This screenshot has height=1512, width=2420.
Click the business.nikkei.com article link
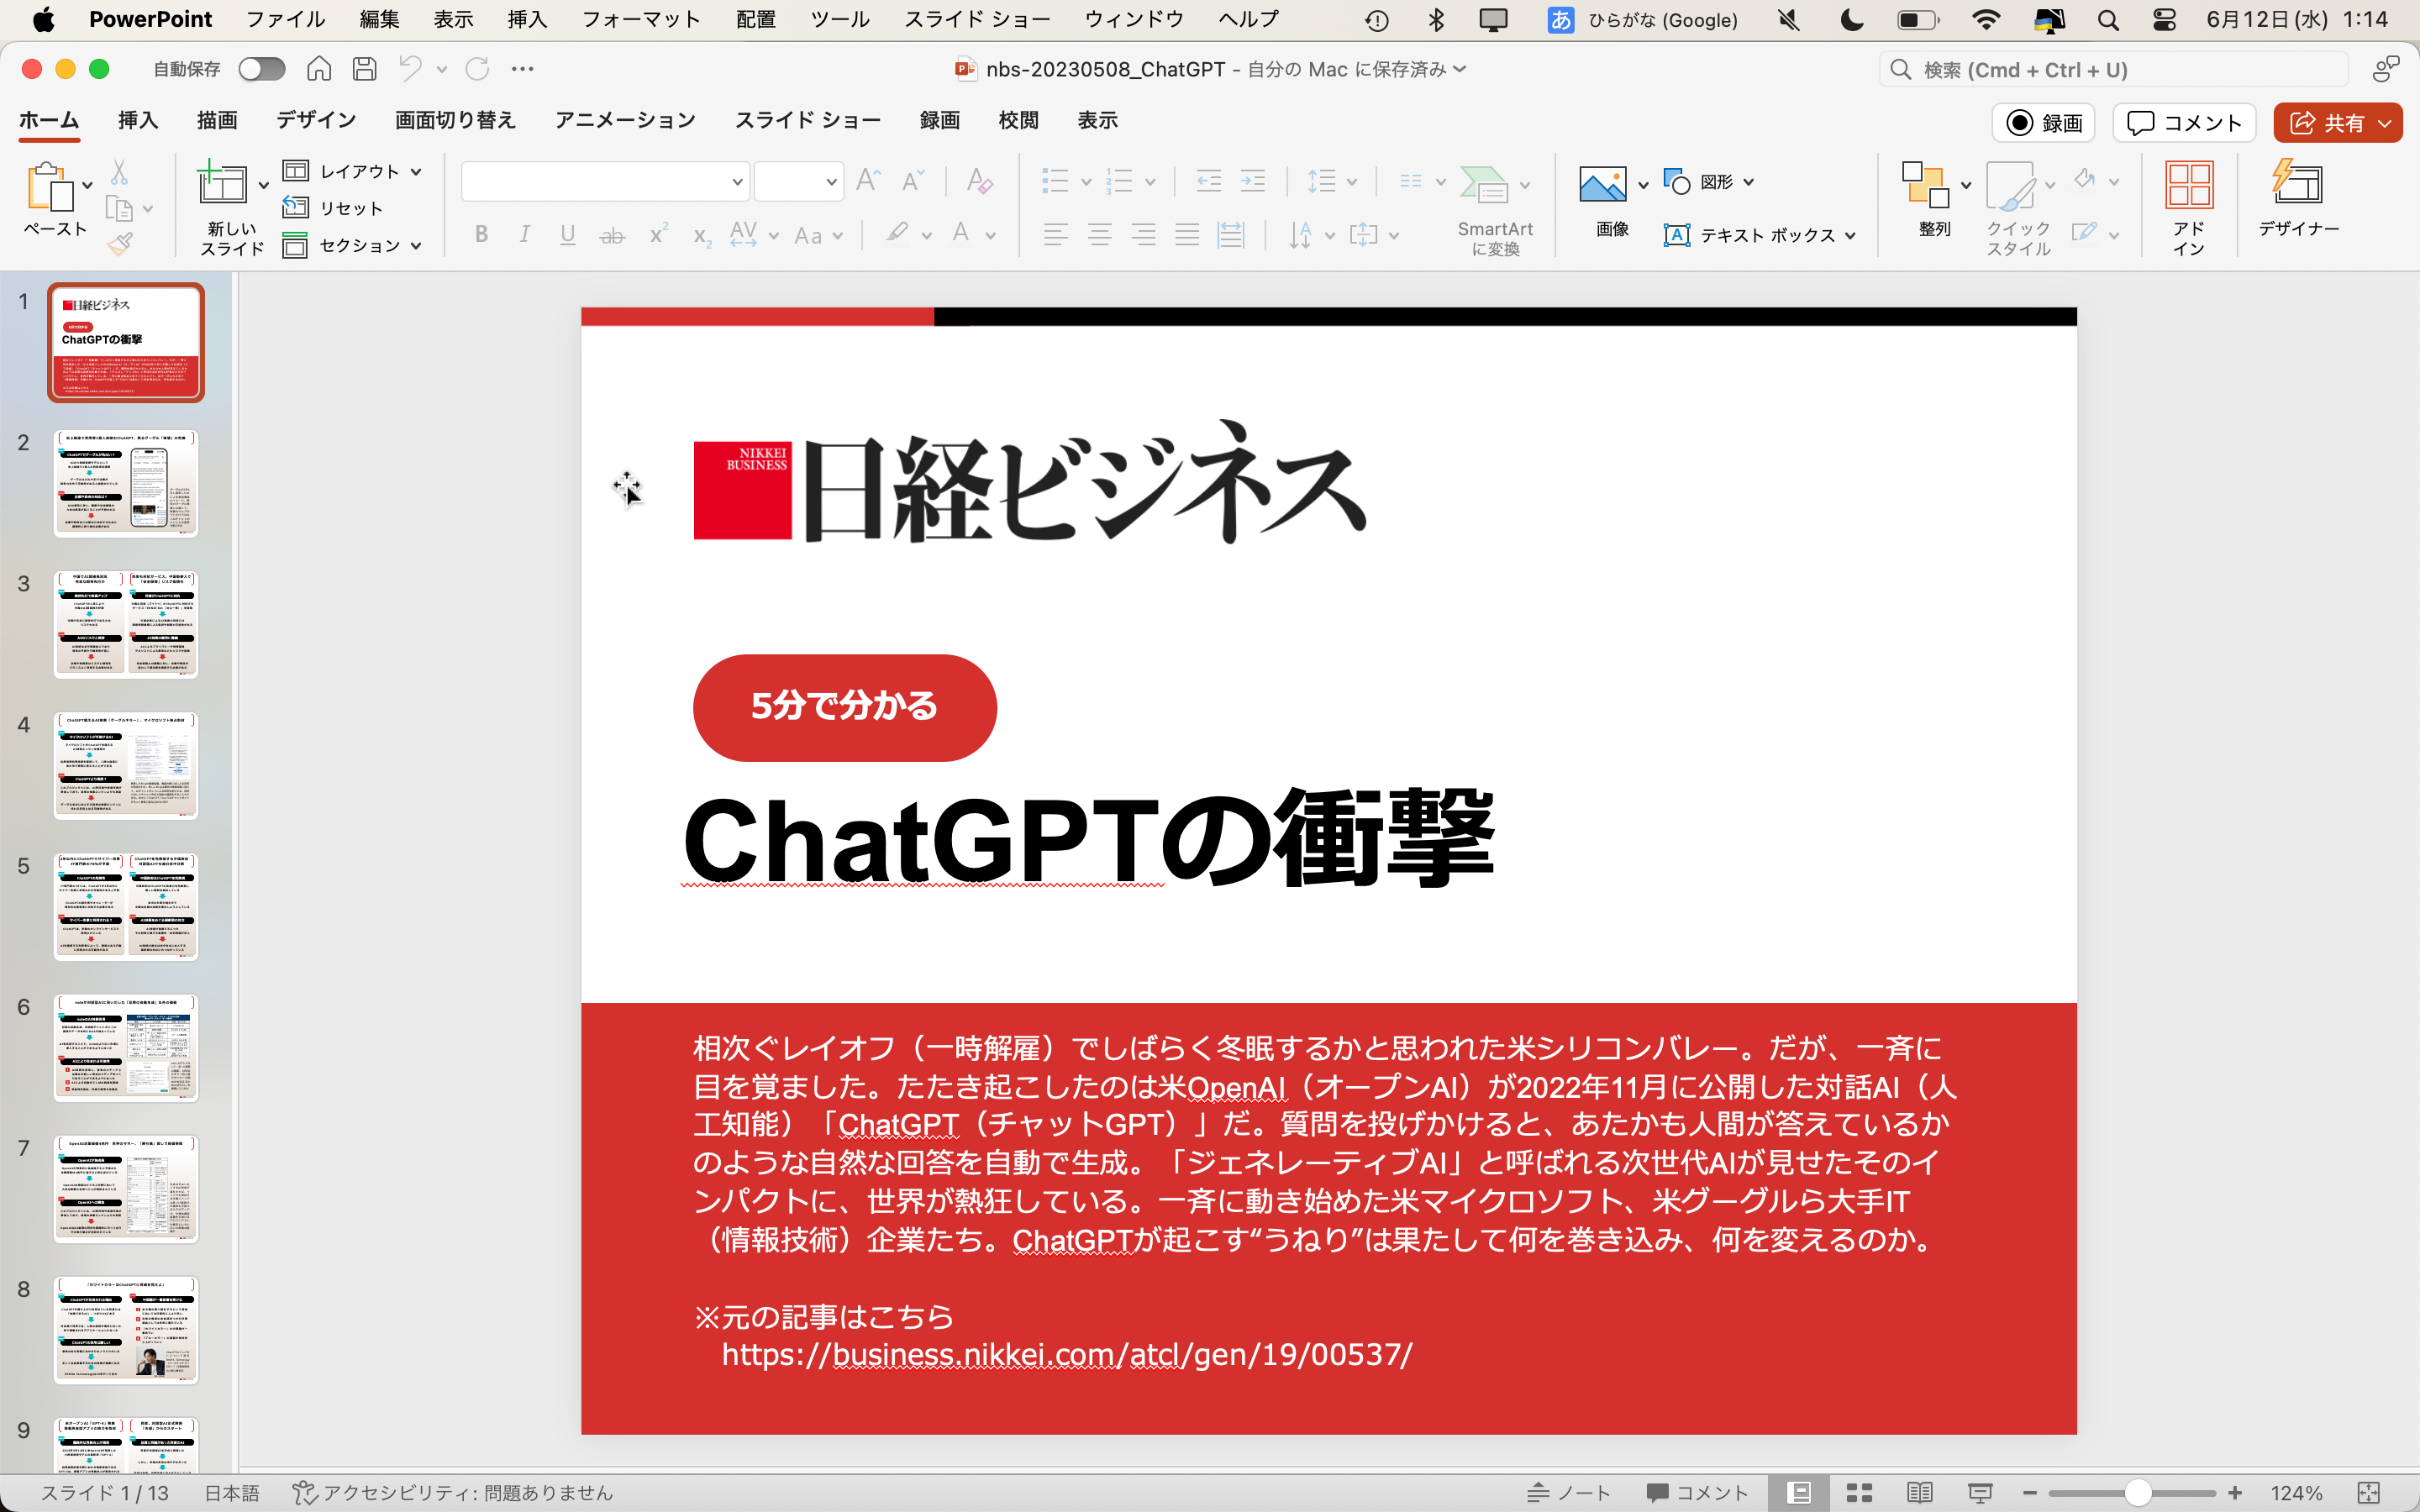point(1066,1354)
